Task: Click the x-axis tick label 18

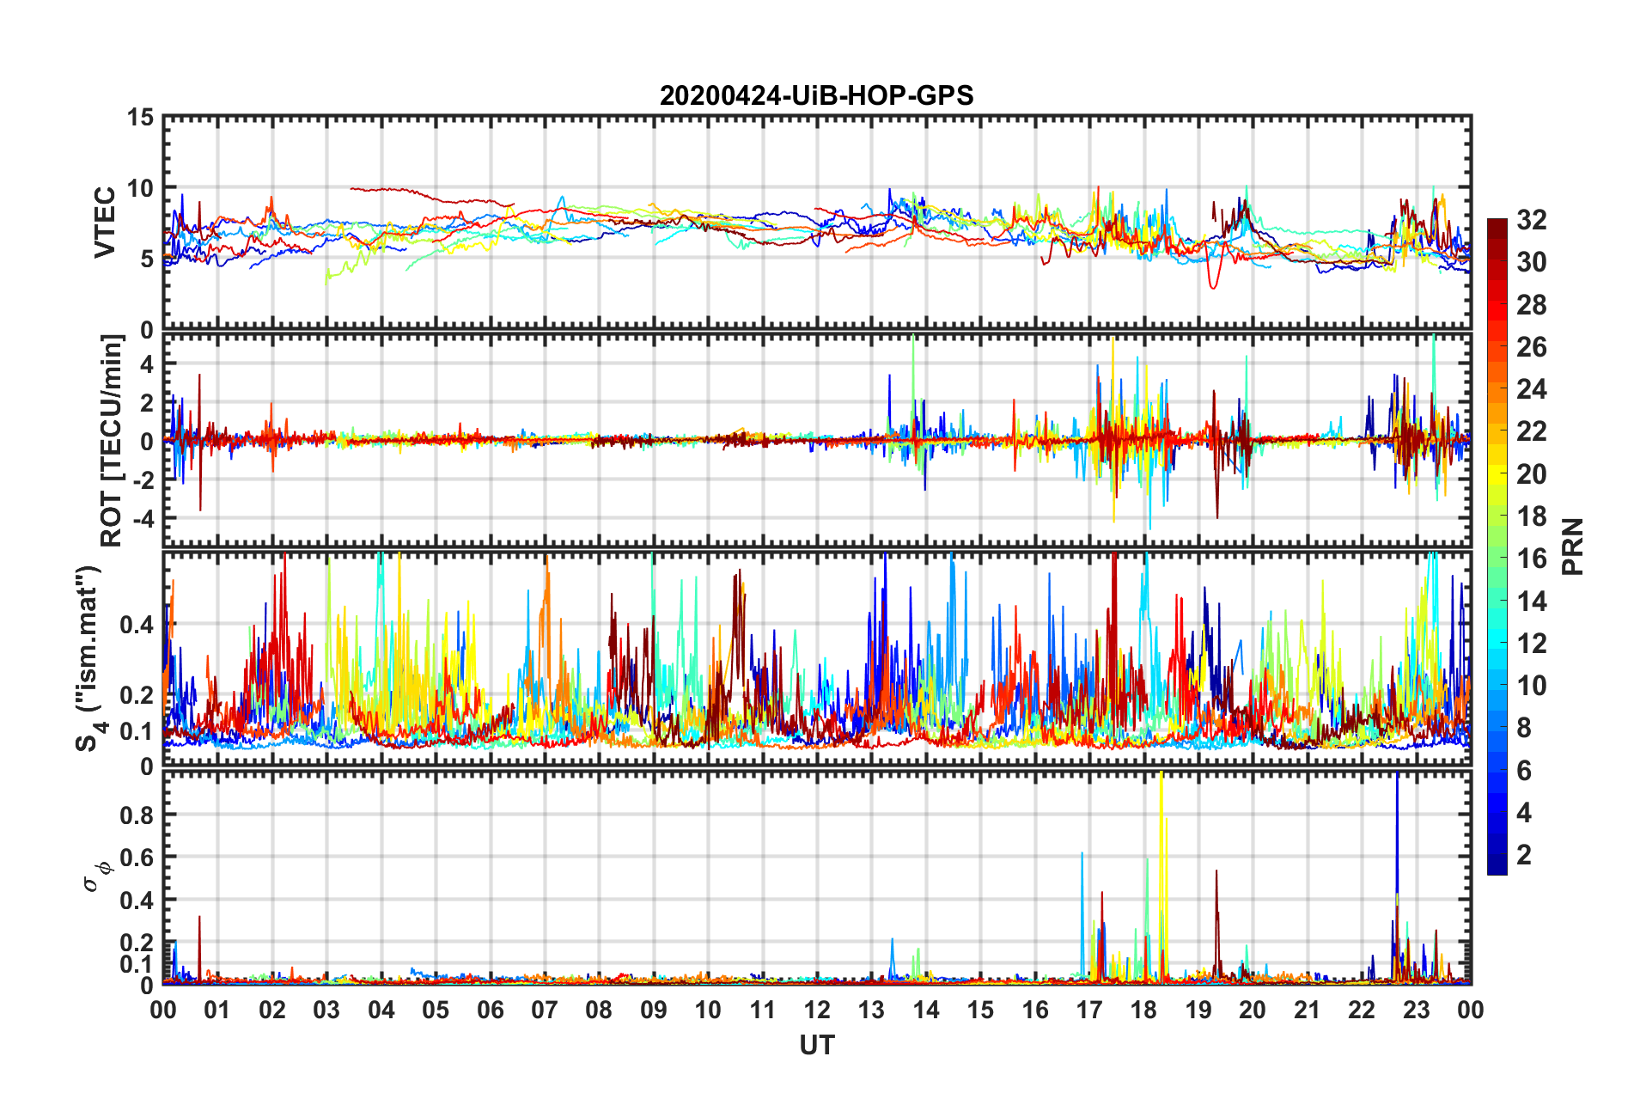Action: pyautogui.click(x=1144, y=1010)
